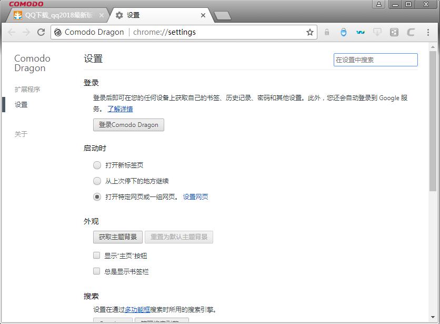
Task: Click the teal wave-shaped toolbar icon
Action: [361, 32]
